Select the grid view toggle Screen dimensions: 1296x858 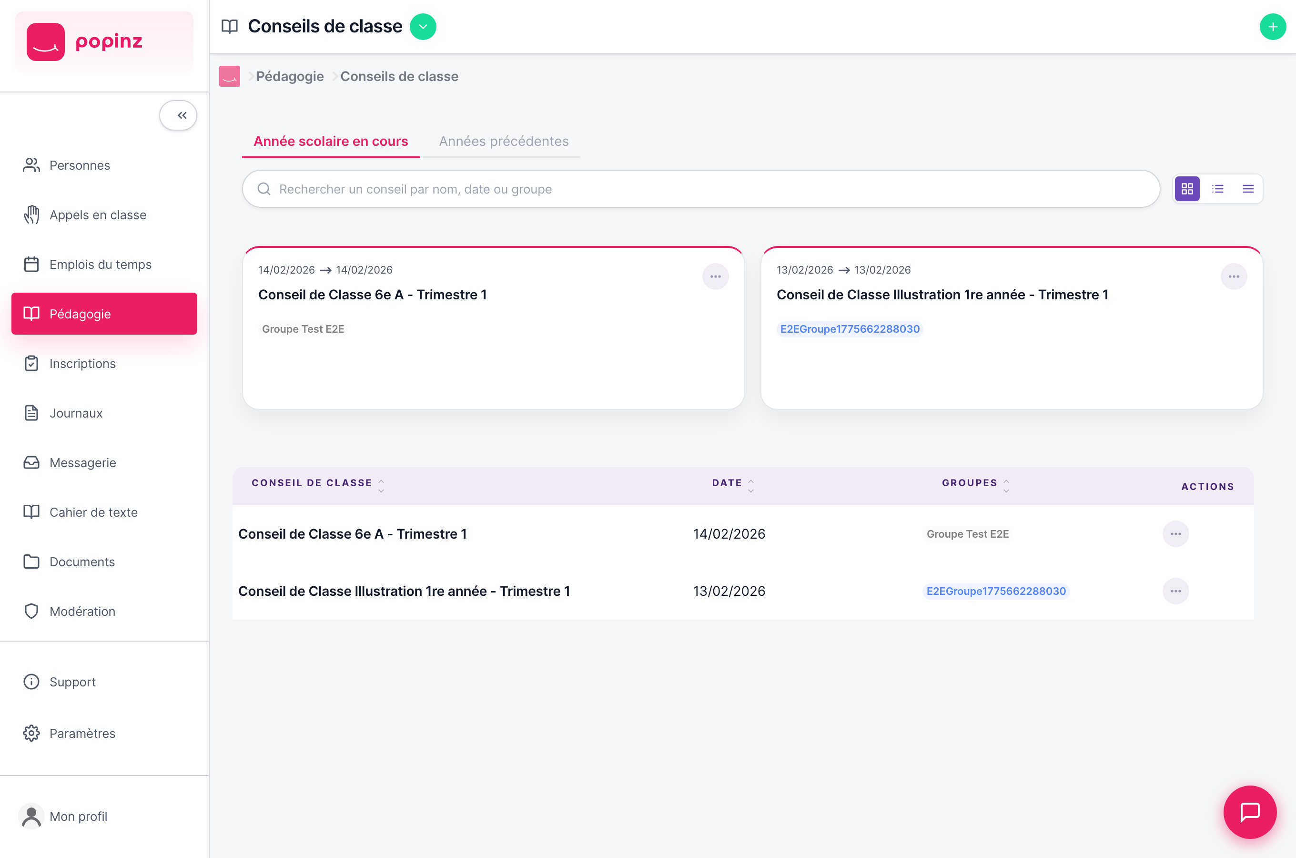point(1187,189)
